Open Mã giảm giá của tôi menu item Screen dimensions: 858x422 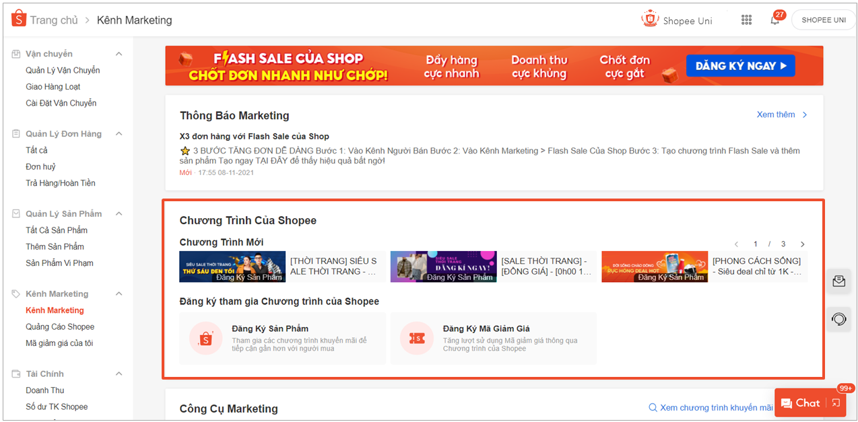[59, 343]
